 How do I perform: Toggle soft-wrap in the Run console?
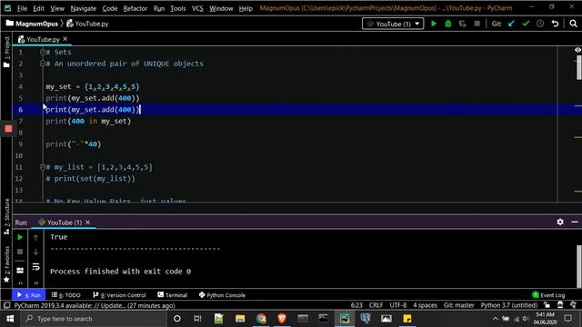[35, 266]
